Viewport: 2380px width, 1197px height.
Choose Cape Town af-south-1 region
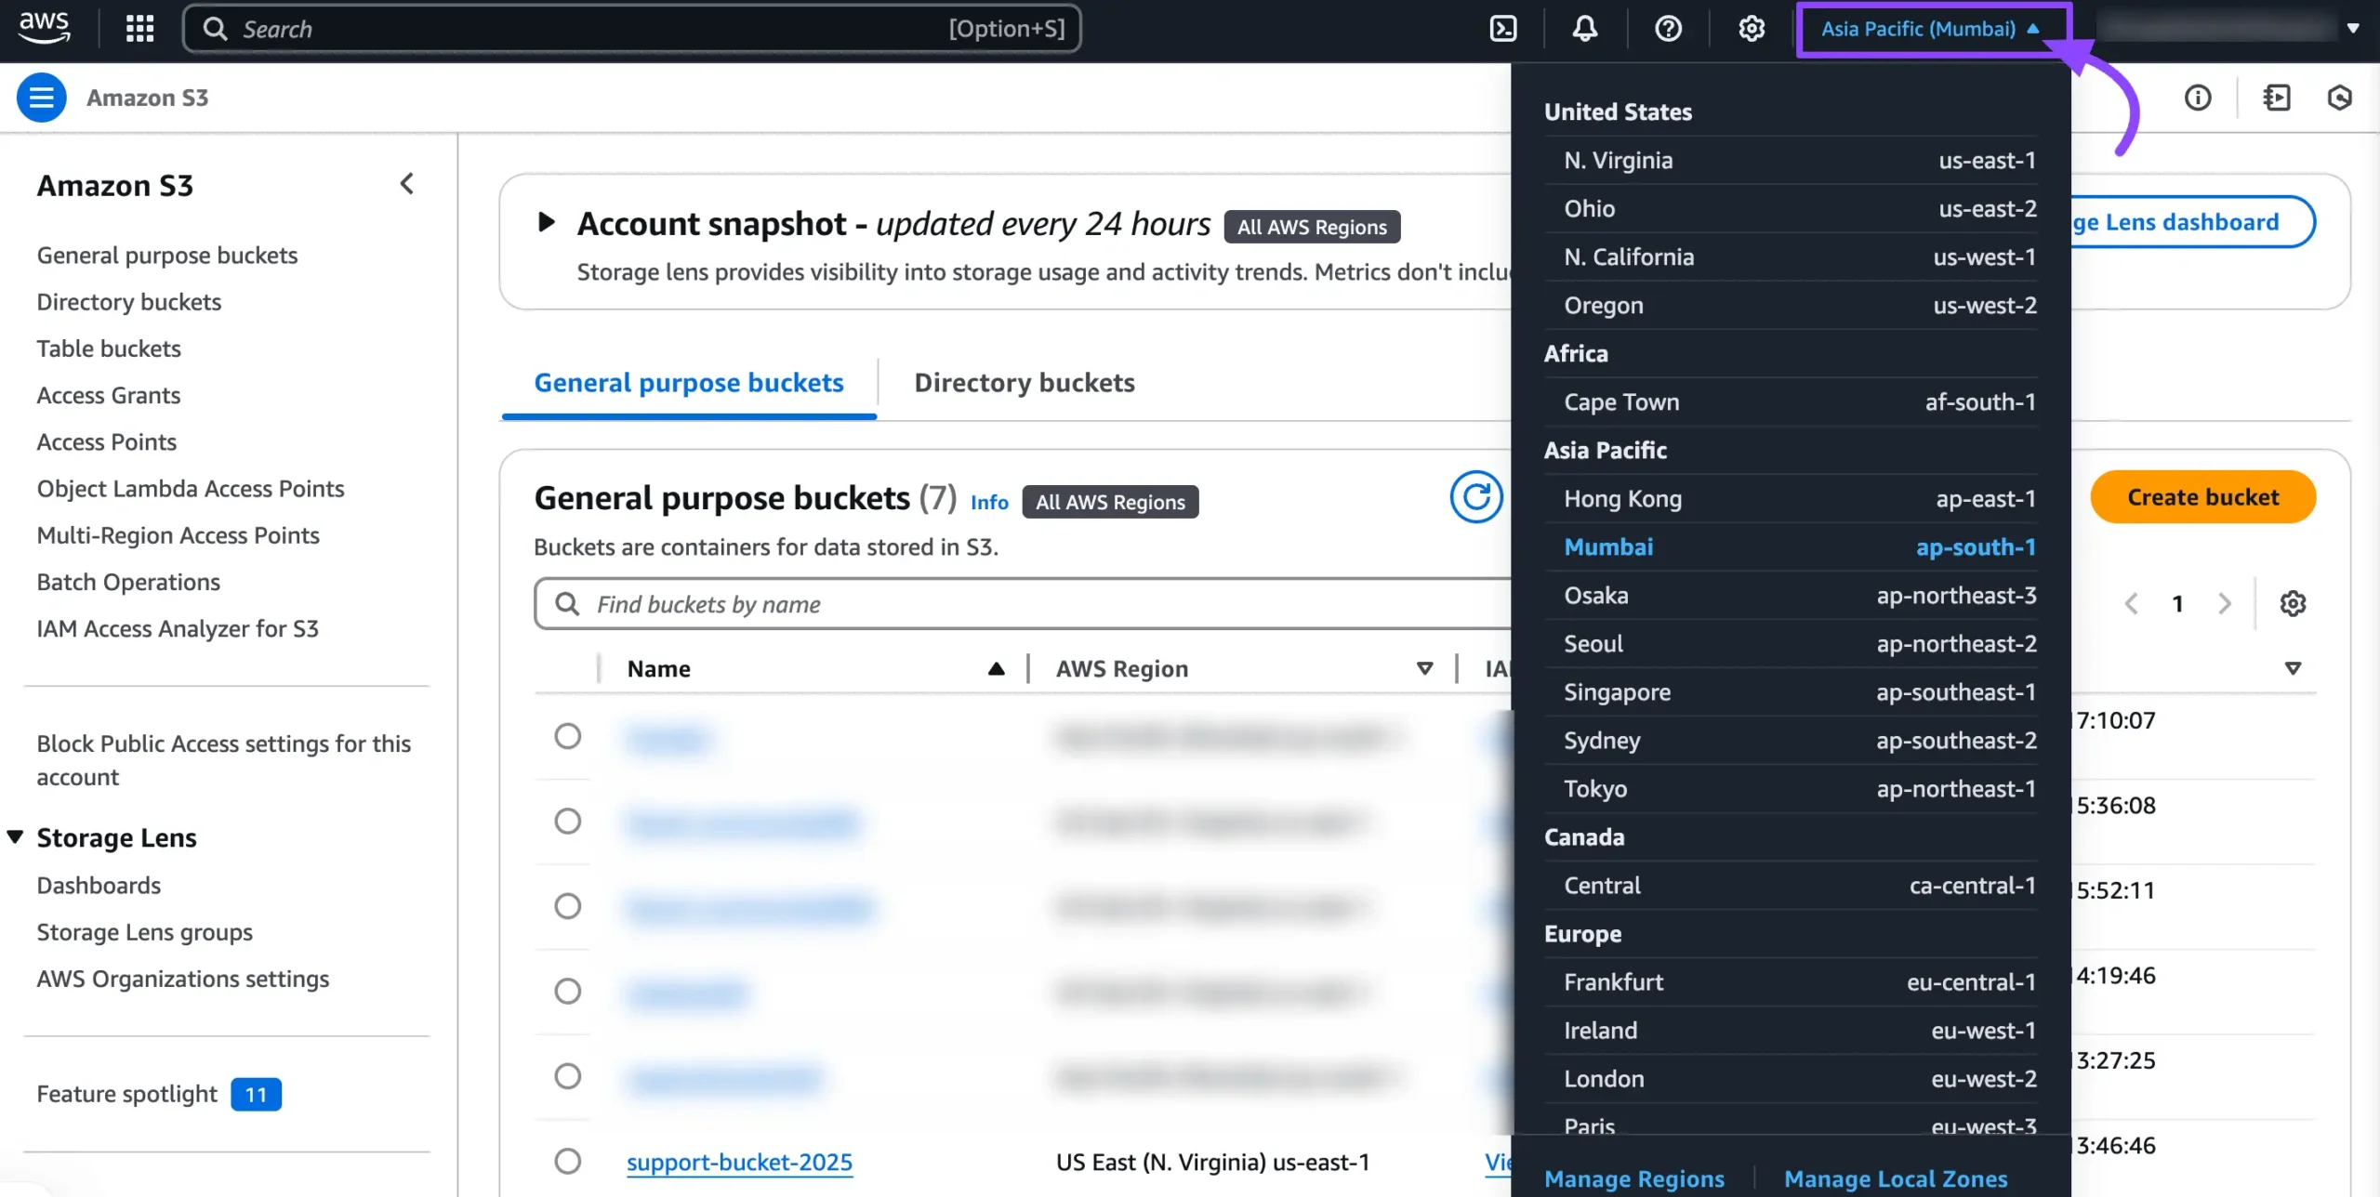pos(1791,402)
